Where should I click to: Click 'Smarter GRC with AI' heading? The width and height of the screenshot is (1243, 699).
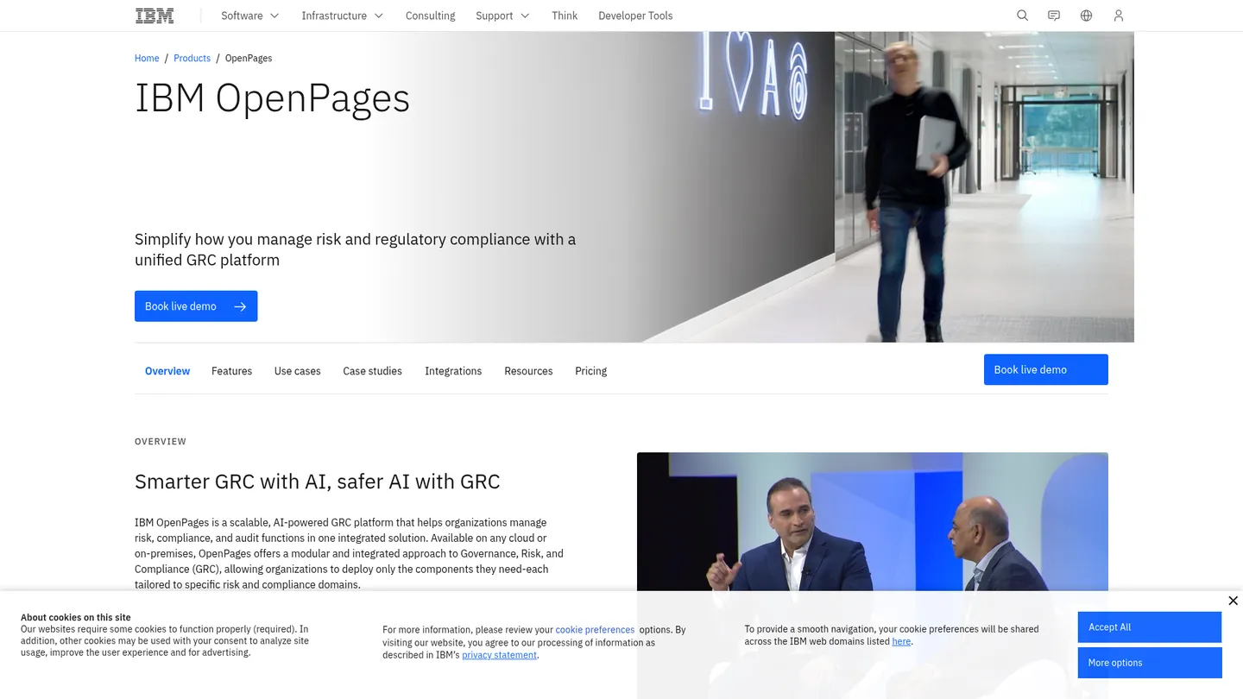317,482
